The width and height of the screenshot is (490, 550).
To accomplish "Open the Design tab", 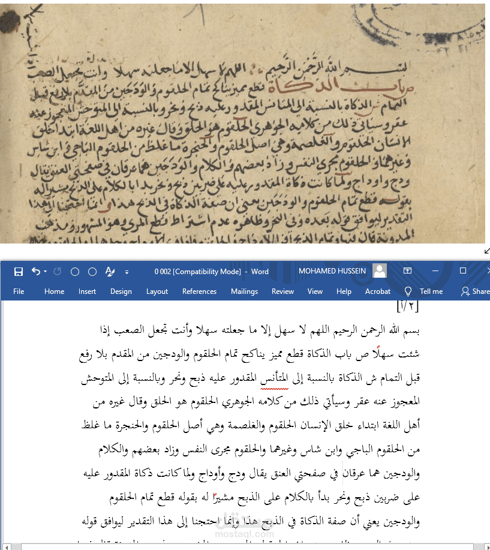I will point(121,291).
